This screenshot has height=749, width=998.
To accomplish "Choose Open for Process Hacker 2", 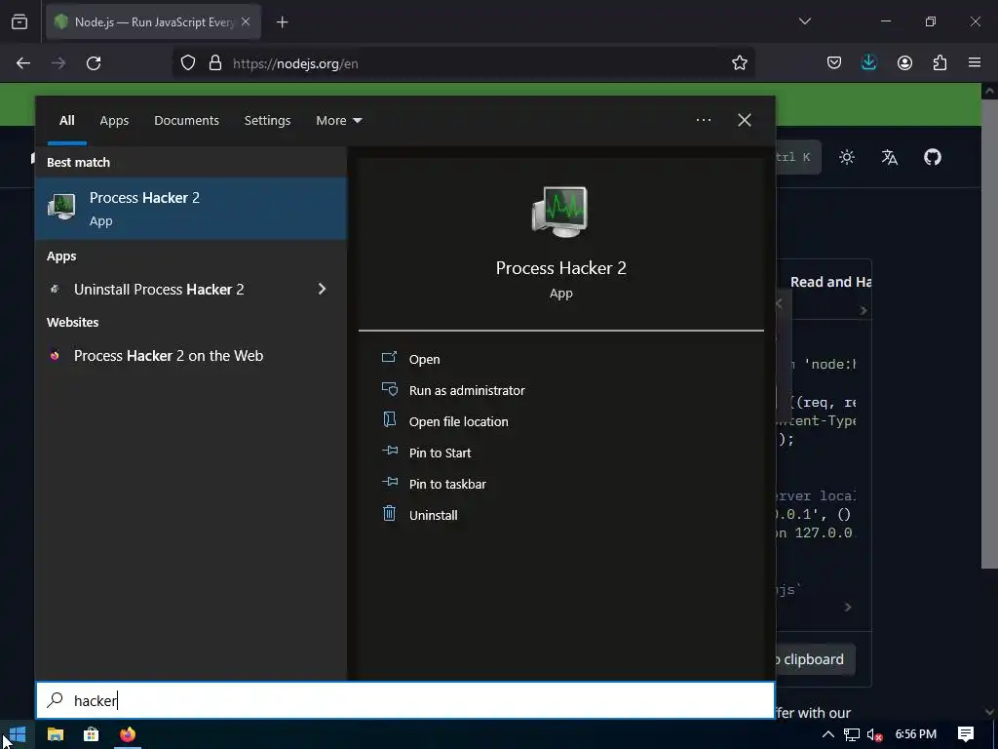I will coord(424,359).
